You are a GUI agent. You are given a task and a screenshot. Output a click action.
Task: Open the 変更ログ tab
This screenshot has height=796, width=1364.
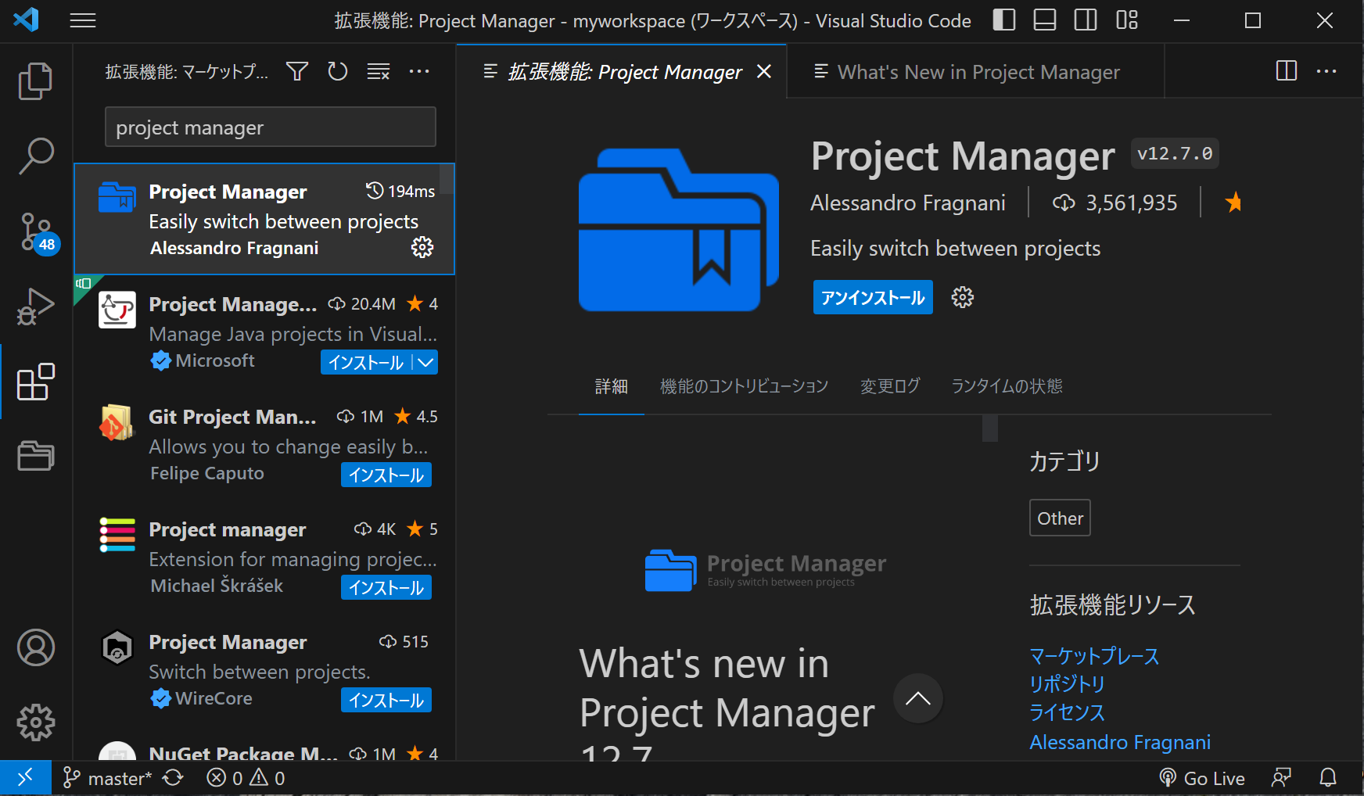point(890,386)
